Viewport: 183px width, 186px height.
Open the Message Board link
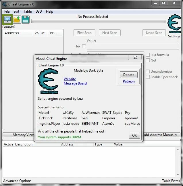(x=75, y=83)
